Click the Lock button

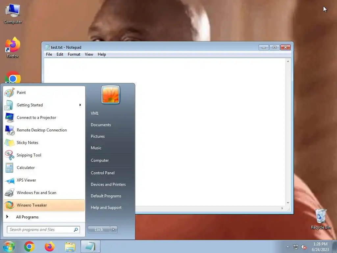[99, 230]
